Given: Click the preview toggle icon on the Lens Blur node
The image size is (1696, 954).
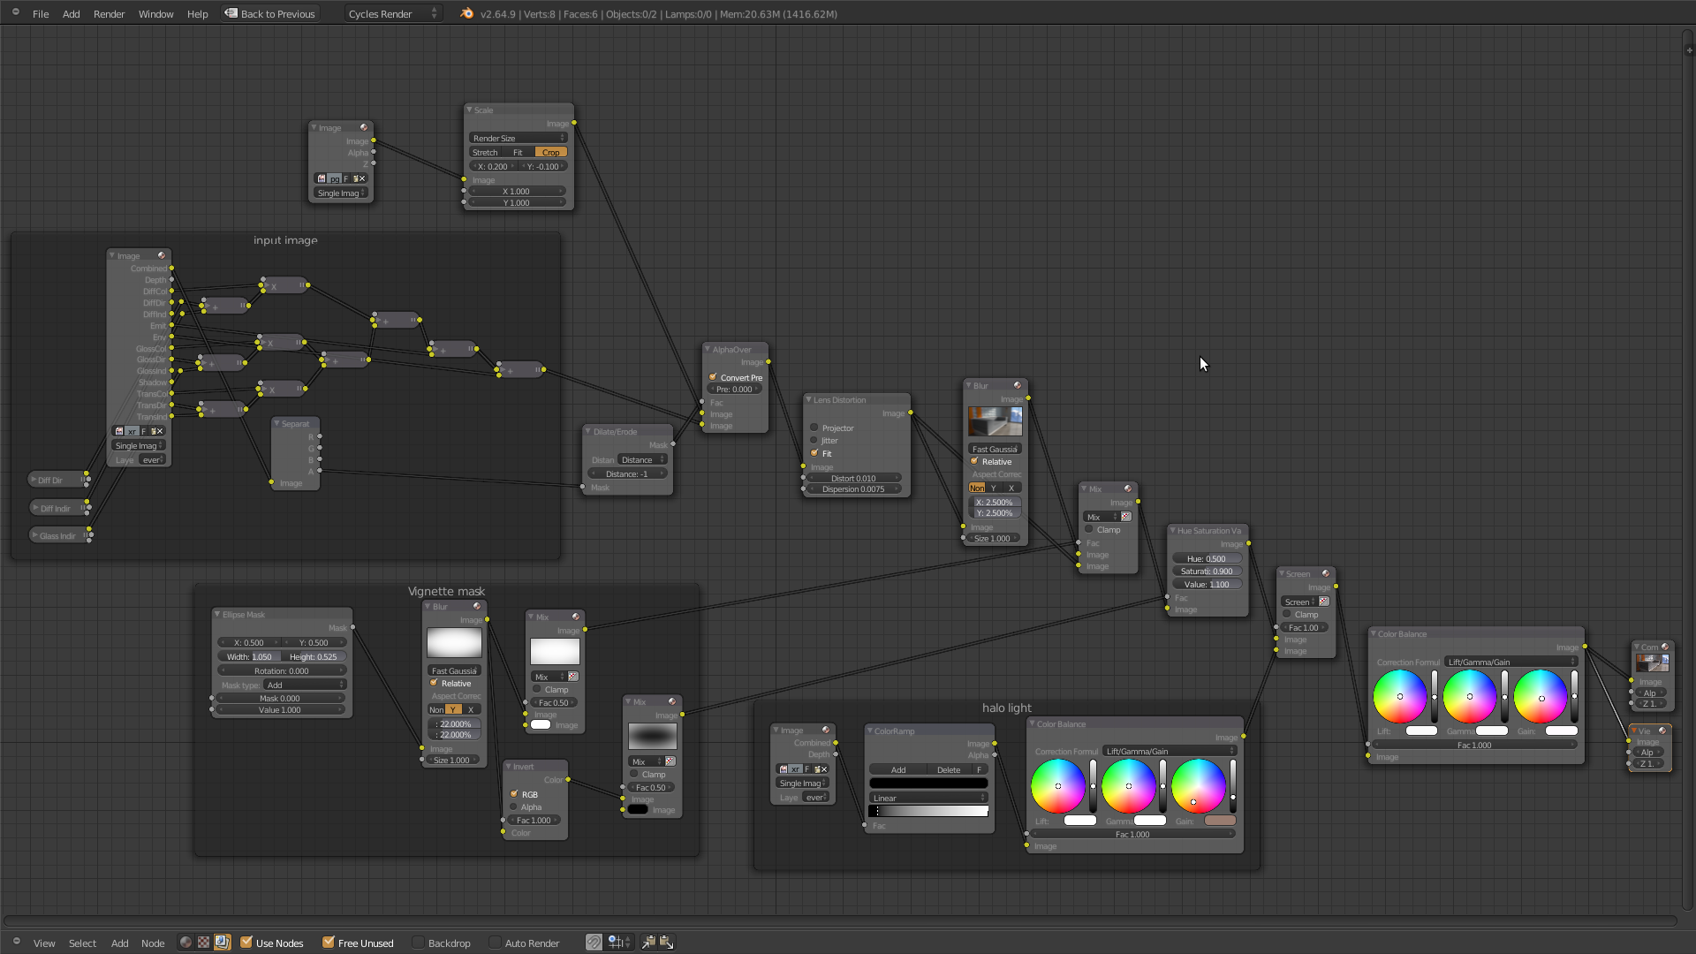Looking at the screenshot, I should pos(1018,385).
